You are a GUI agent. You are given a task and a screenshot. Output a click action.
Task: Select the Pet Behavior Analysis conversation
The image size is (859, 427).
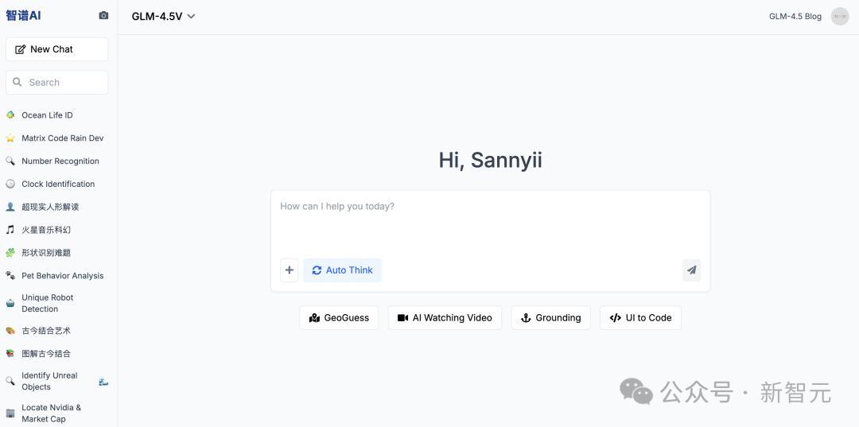click(62, 276)
